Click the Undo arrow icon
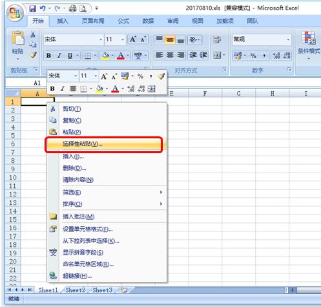The width and height of the screenshot is (321, 307). coord(43,8)
